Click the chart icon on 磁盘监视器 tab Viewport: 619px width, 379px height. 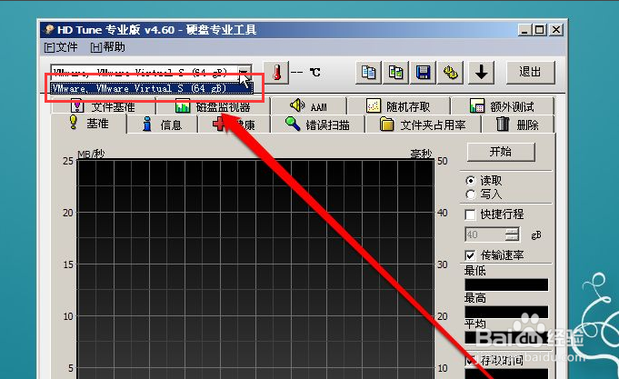[183, 105]
